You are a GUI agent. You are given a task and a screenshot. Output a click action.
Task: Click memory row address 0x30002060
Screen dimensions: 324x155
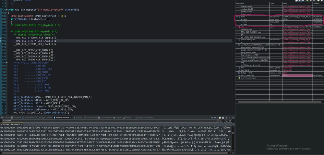[7, 135]
